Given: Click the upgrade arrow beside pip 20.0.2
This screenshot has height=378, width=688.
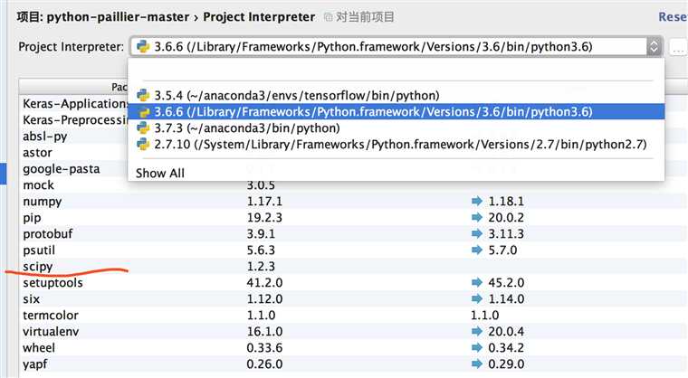Looking at the screenshot, I should pyautogui.click(x=477, y=217).
